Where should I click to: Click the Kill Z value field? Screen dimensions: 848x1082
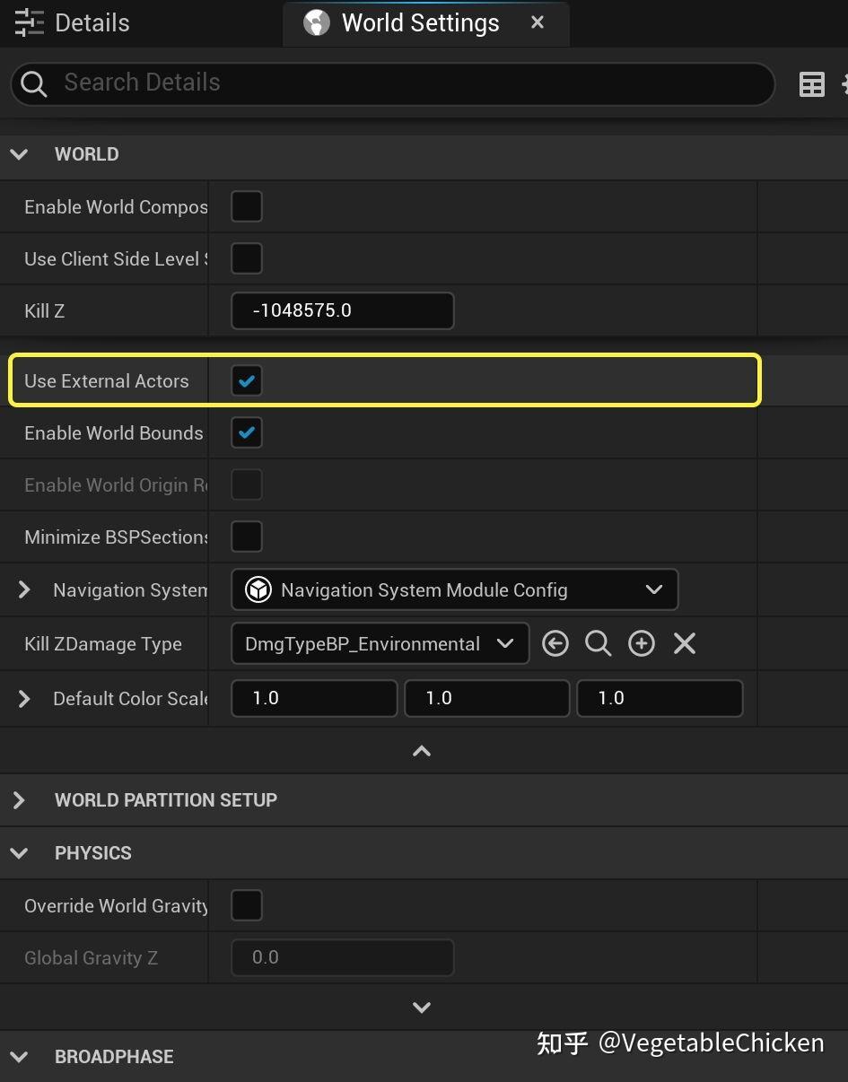point(342,311)
